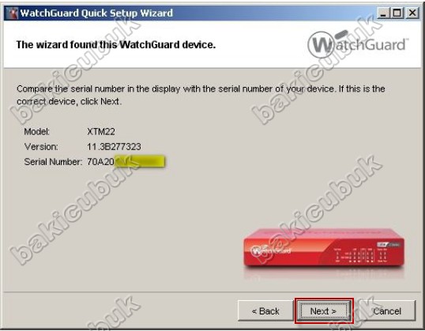The image size is (425, 331).
Task: Close the Quick Setup Wizard window
Action: pos(412,13)
